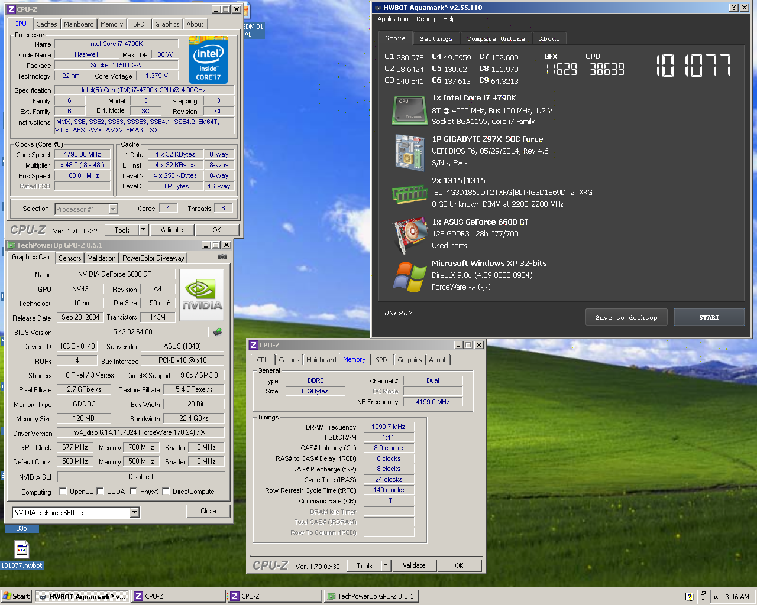Image resolution: width=757 pixels, height=605 pixels.
Task: Open the 101077.hwbot desktop file icon
Action: 22,550
